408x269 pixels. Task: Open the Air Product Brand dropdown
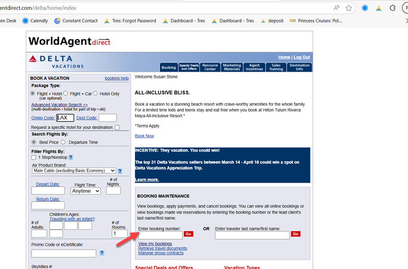pos(74,171)
